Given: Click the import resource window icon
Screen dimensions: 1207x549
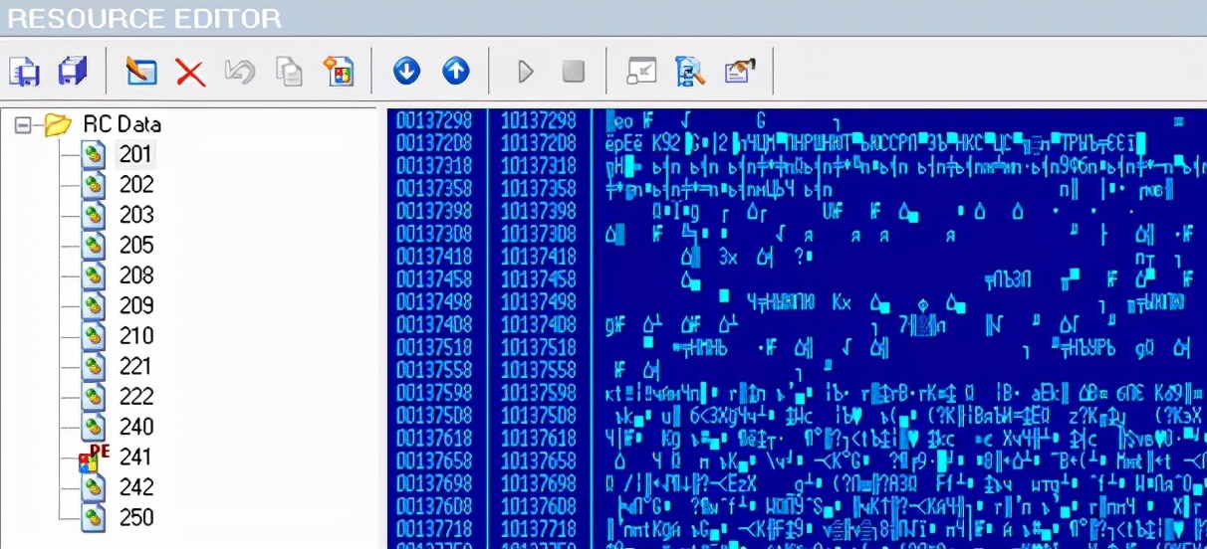Looking at the screenshot, I should point(641,72).
